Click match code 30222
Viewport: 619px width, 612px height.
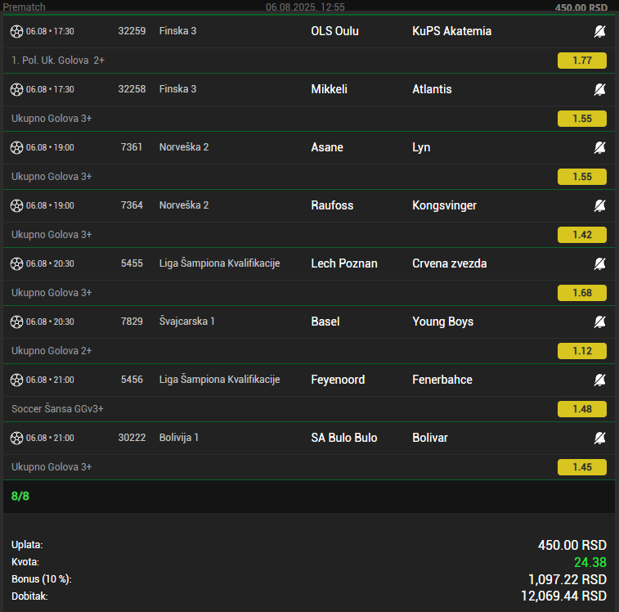coord(132,438)
